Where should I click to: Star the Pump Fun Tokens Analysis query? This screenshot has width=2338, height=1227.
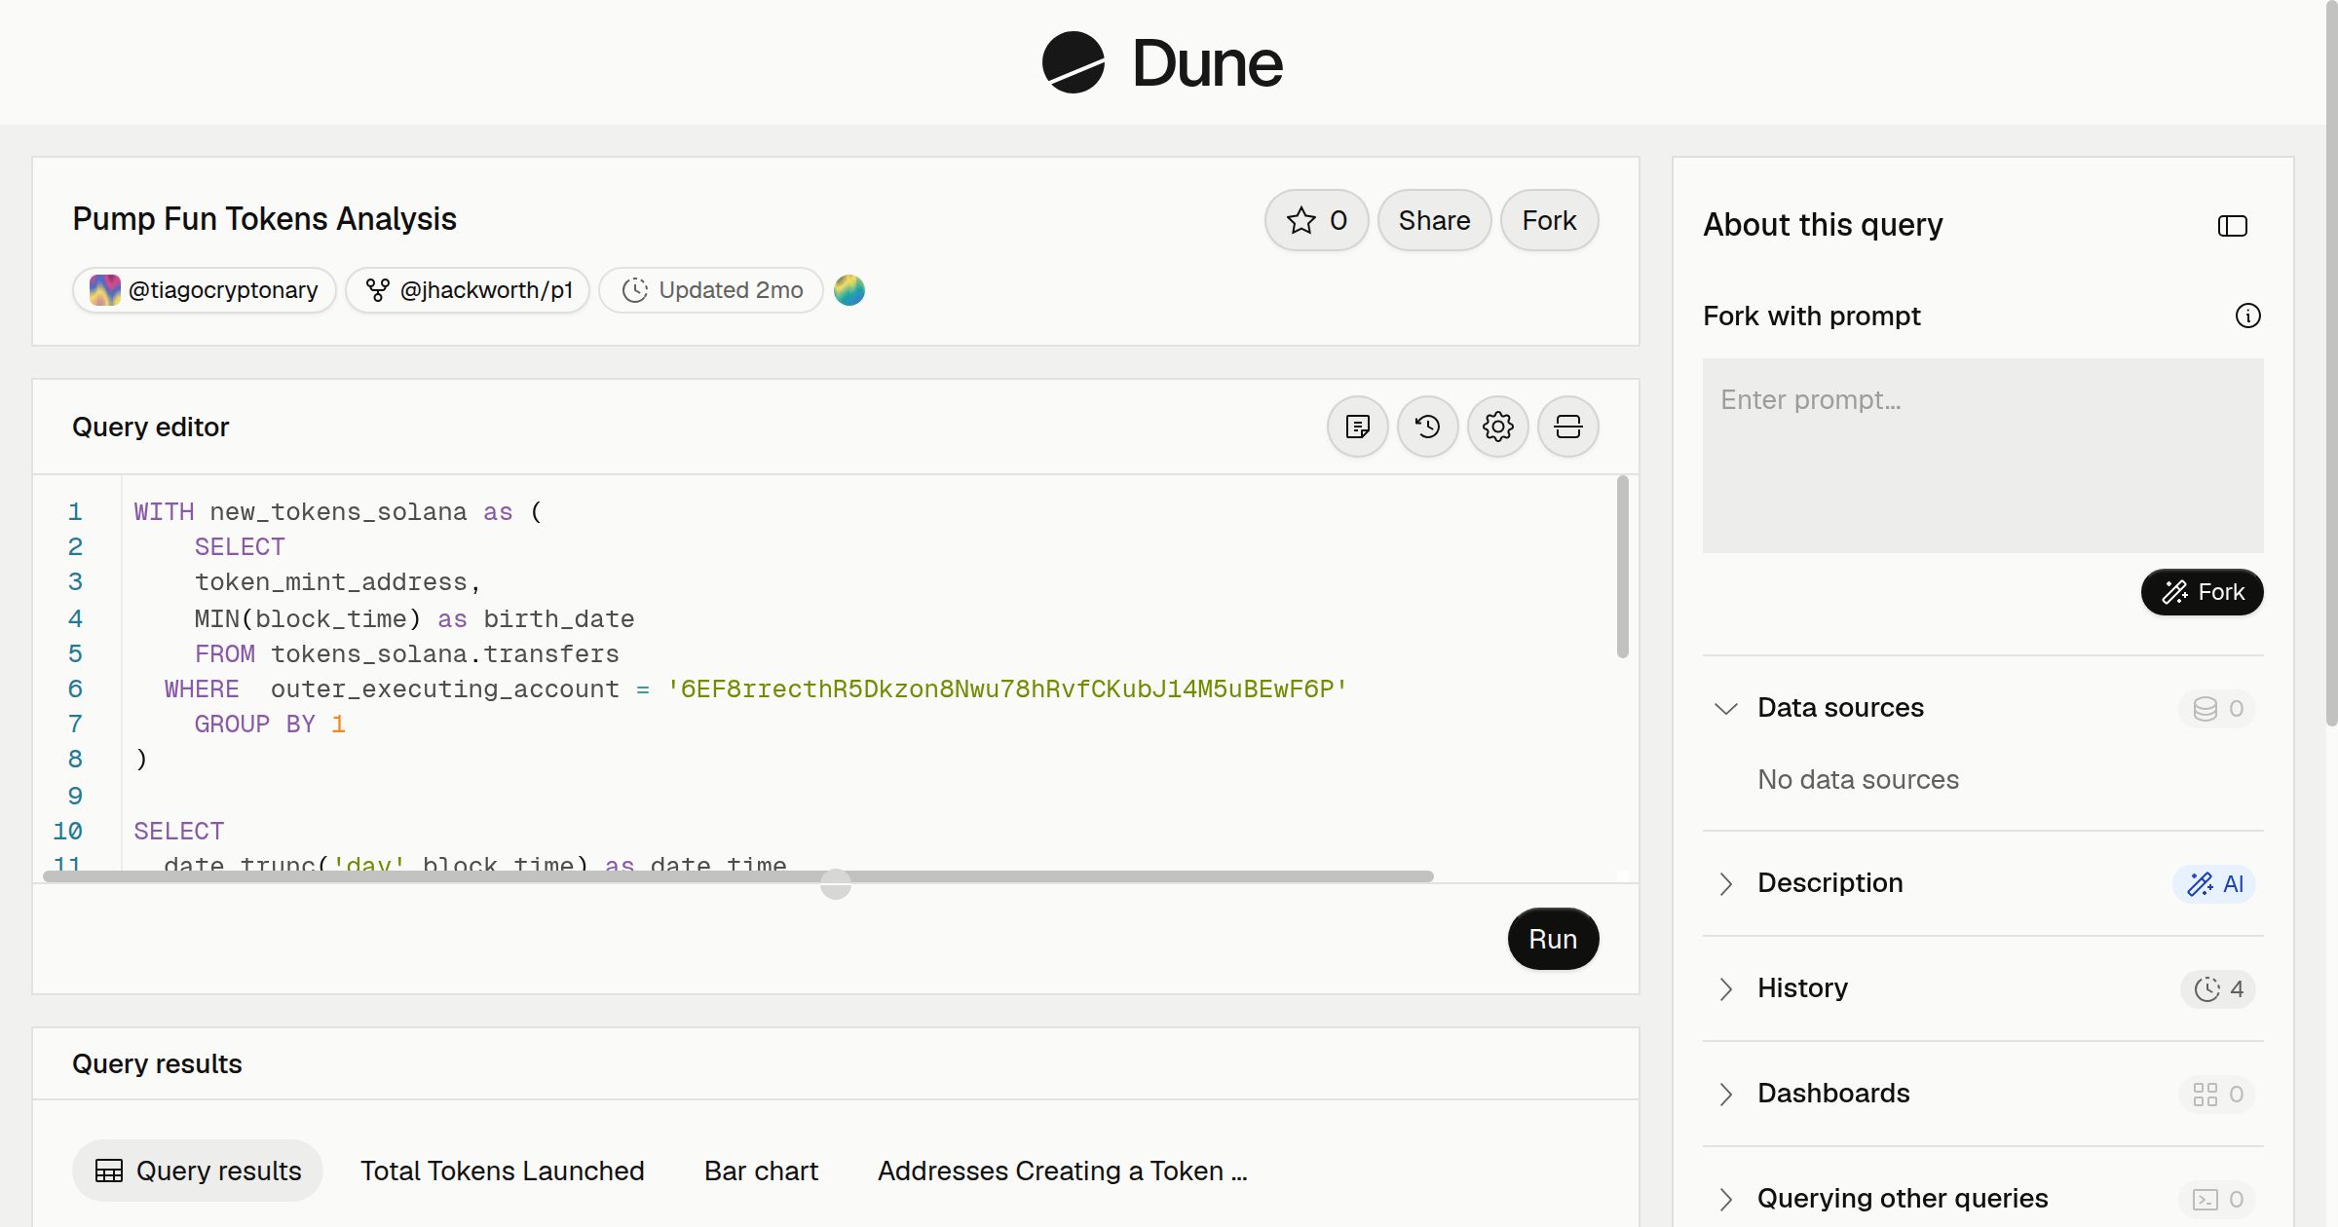click(x=1316, y=220)
